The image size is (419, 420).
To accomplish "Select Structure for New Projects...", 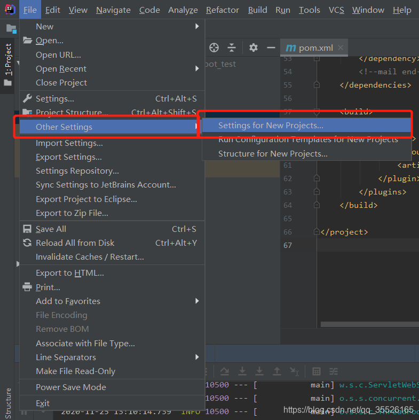I will click(306, 154).
